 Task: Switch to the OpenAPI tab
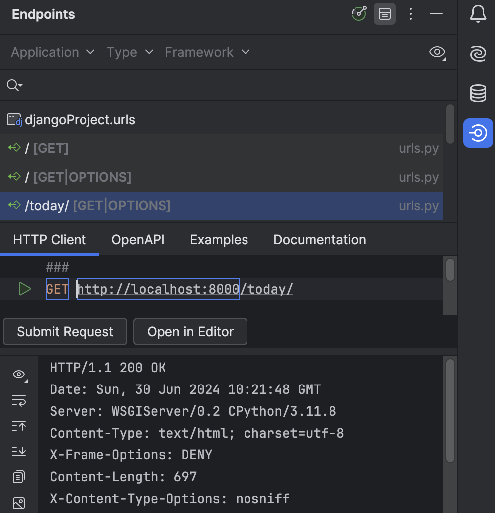coord(138,240)
